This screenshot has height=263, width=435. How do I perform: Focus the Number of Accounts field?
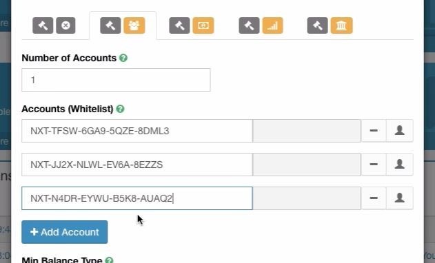point(116,80)
